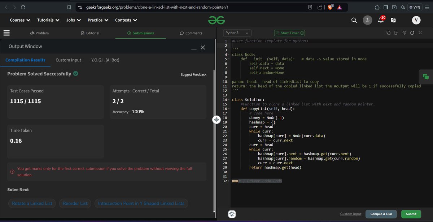Click the Suggest Feedback link
Viewport: 433px width, 222px height.
[193, 74]
